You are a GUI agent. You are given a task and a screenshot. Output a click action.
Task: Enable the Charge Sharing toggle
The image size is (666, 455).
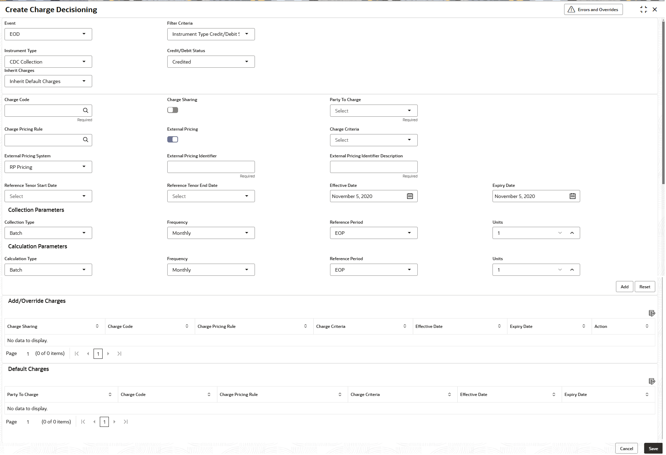(172, 110)
